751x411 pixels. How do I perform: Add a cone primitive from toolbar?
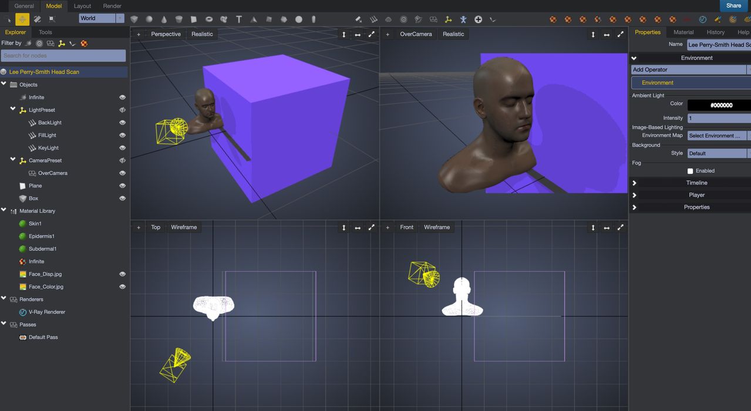point(164,19)
